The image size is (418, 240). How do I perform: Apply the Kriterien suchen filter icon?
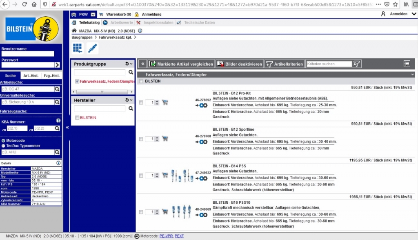(356, 64)
